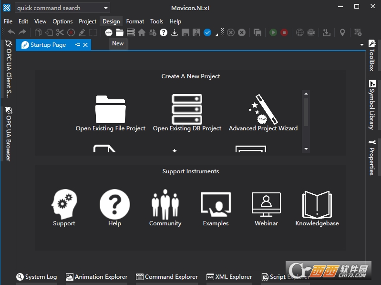Click the Save All stacked disks icon
Viewport: 381px width, 285px height.
pos(257,32)
